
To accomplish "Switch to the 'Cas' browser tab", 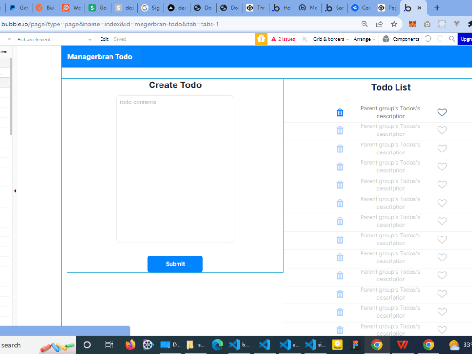I will coord(361,8).
